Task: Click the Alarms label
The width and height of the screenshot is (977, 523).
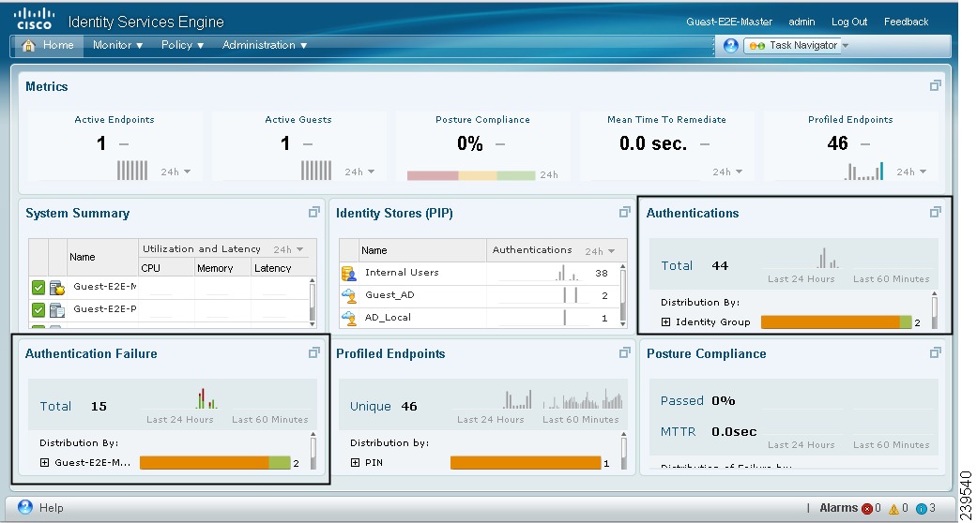Action: pyautogui.click(x=839, y=509)
